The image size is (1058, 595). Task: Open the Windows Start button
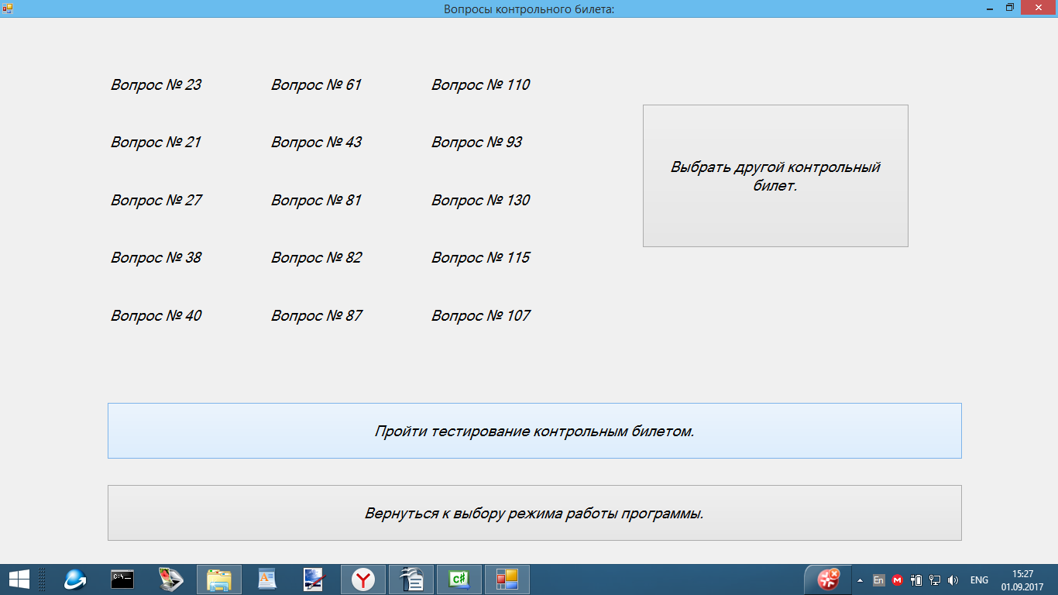tap(19, 579)
